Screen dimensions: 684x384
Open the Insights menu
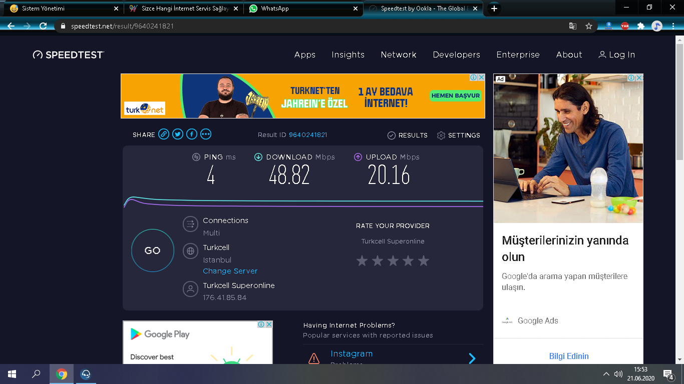[x=348, y=54]
